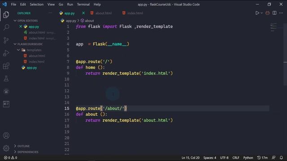Show errors and warnings in status bar
This screenshot has height=161, width=287.
tap(10, 157)
